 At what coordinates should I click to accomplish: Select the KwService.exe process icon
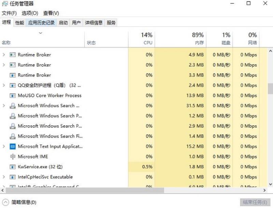[13, 167]
